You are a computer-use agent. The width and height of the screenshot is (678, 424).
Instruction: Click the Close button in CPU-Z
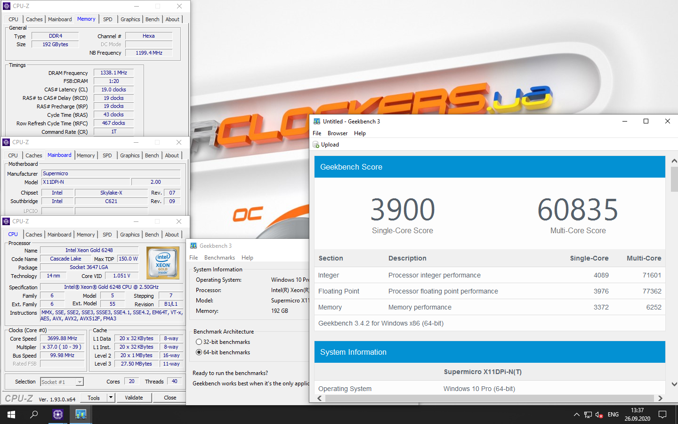(x=170, y=398)
